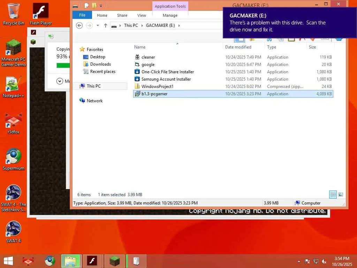The height and width of the screenshot is (268, 357).
Task: Open Customize Quick Access Toolbar dropdown
Action: click(101, 6)
